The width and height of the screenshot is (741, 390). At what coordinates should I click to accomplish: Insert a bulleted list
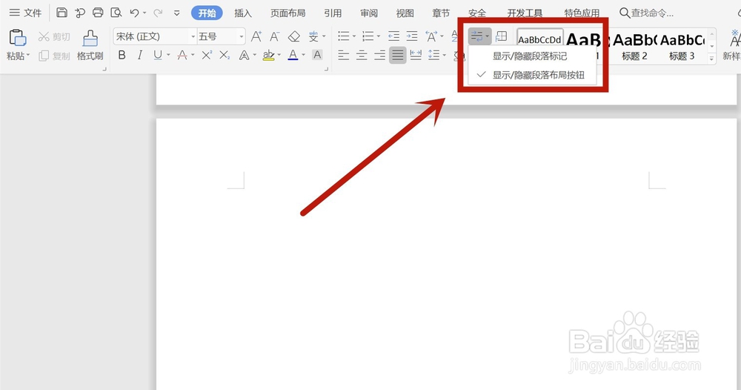(x=344, y=36)
